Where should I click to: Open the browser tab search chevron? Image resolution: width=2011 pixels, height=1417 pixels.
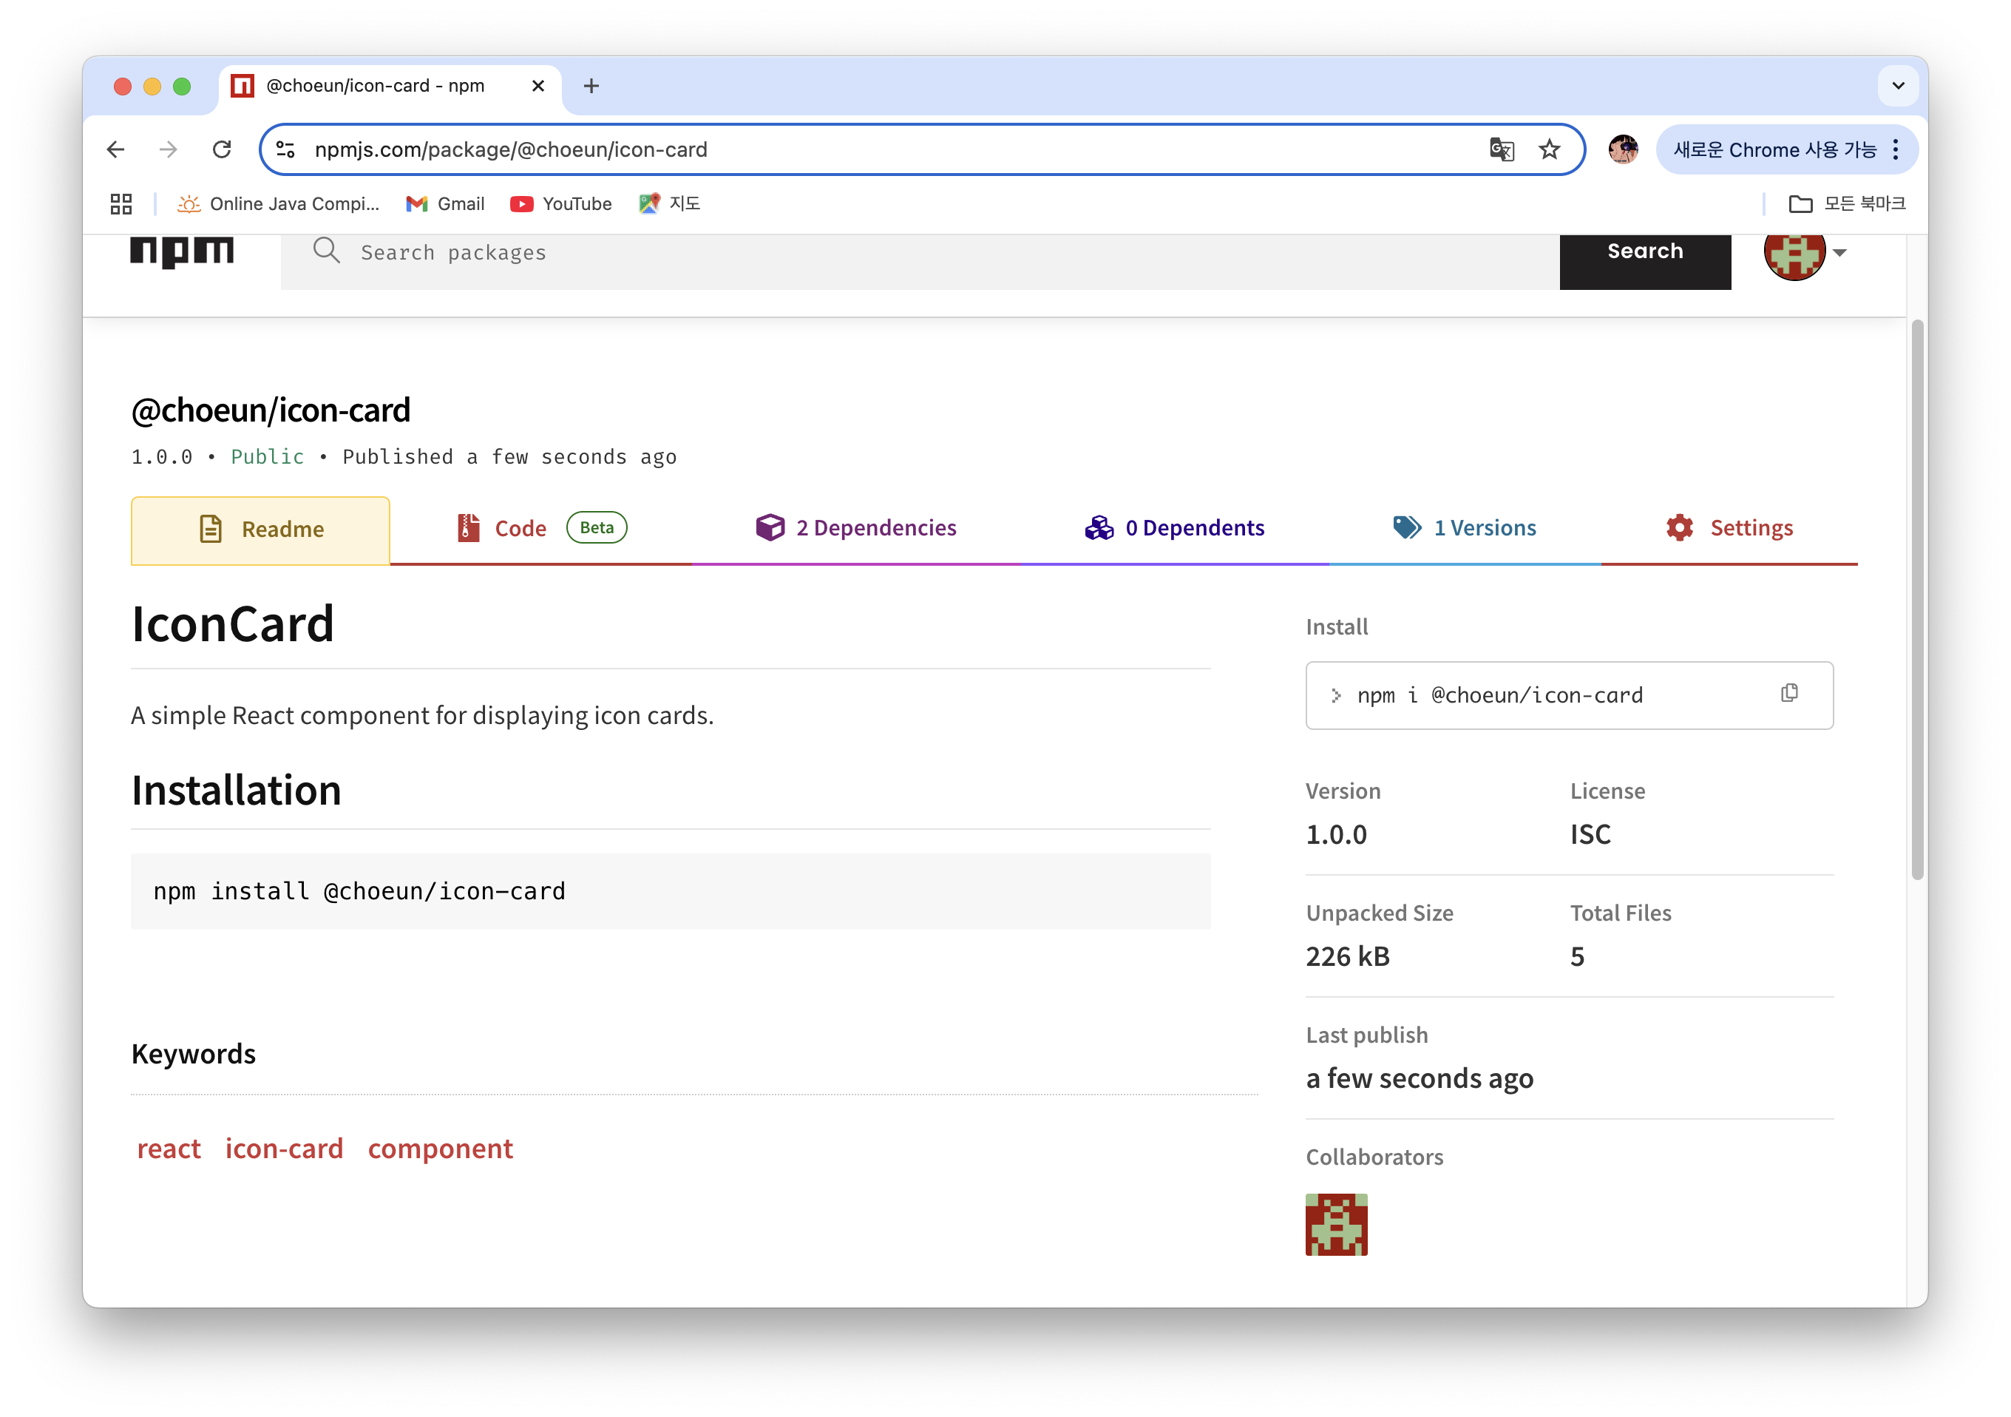click(1897, 86)
